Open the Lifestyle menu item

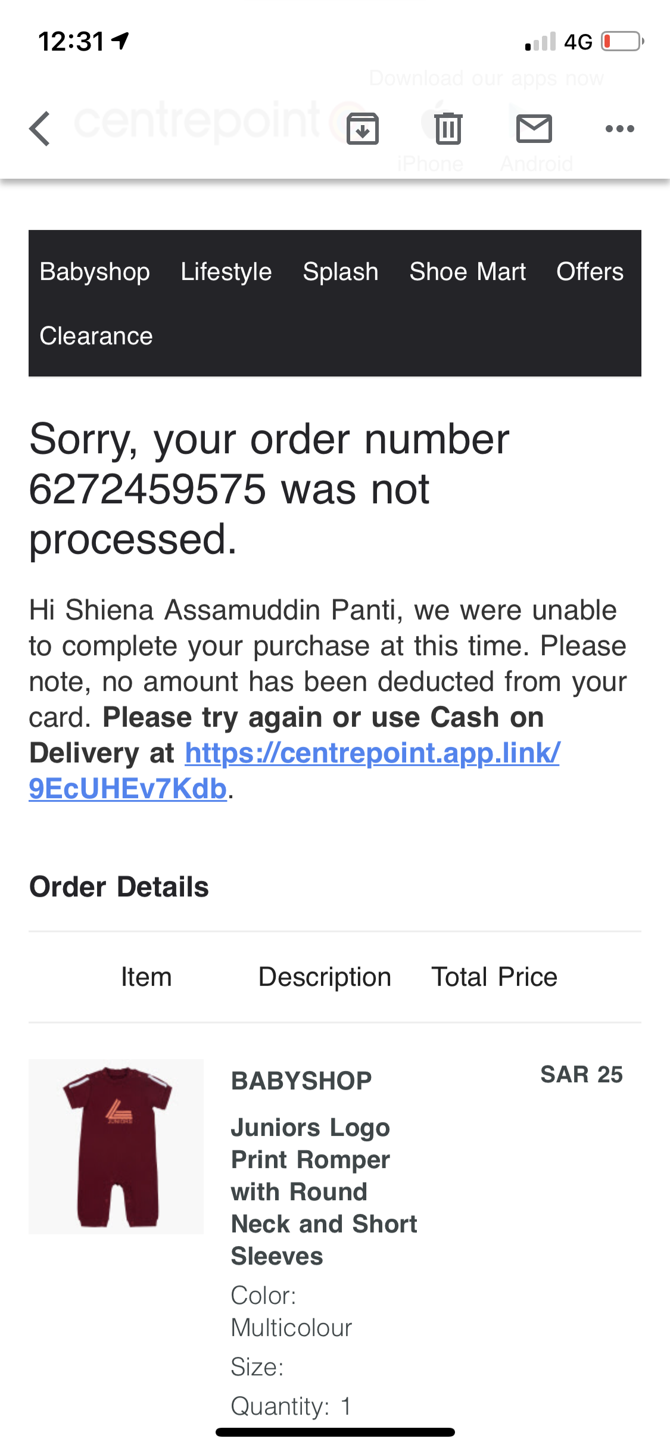point(226,272)
